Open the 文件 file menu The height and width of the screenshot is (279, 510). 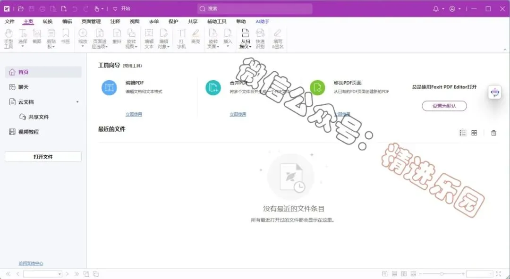[10, 21]
